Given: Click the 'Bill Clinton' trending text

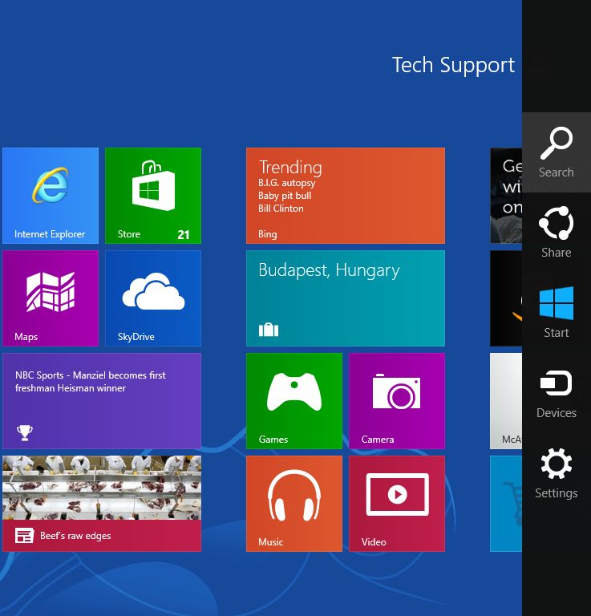Looking at the screenshot, I should pos(281,209).
